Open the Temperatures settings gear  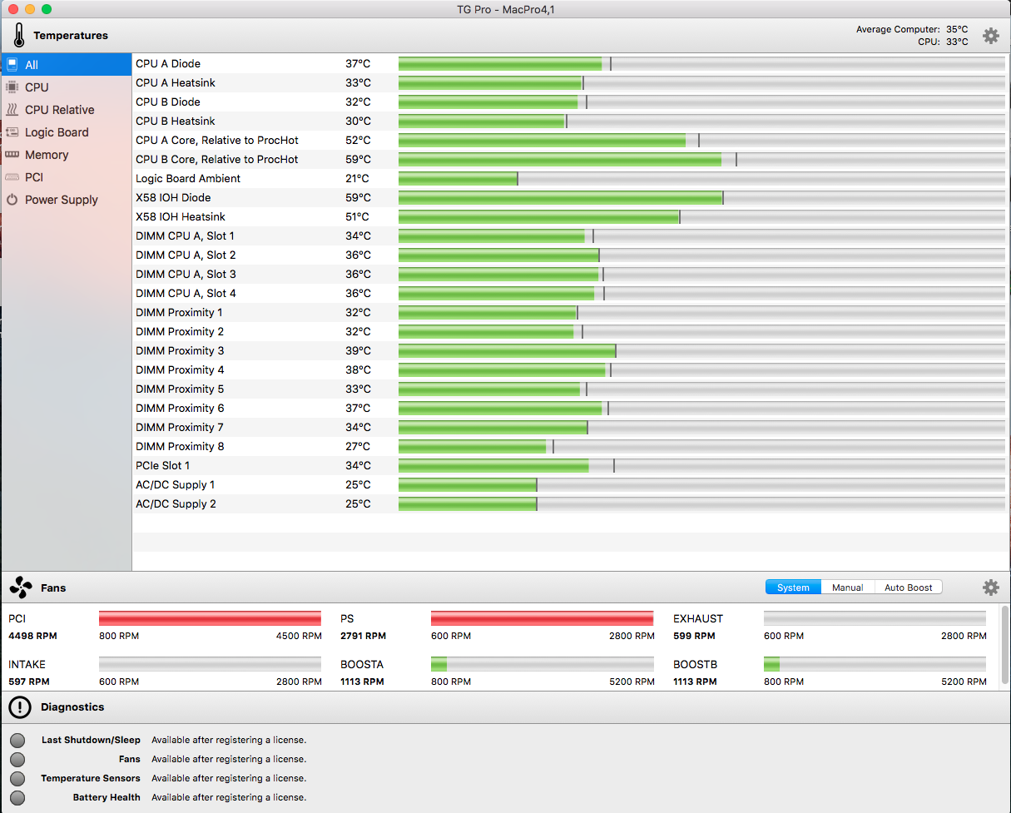click(990, 36)
